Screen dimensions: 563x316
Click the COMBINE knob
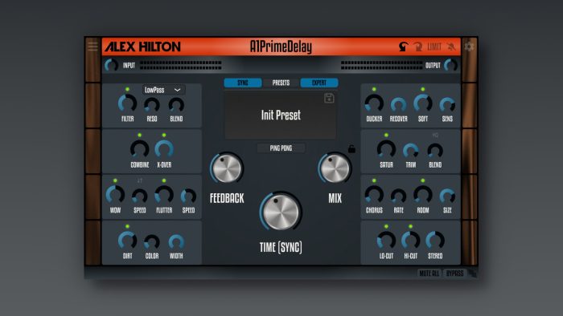(x=140, y=149)
